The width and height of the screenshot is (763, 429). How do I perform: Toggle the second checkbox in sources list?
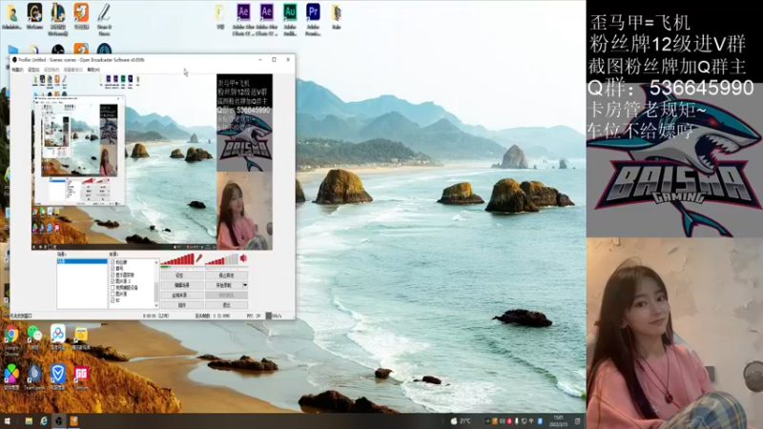[x=113, y=269]
